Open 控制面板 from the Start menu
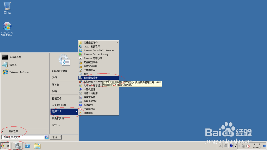The image size is (267, 150). click(64, 98)
